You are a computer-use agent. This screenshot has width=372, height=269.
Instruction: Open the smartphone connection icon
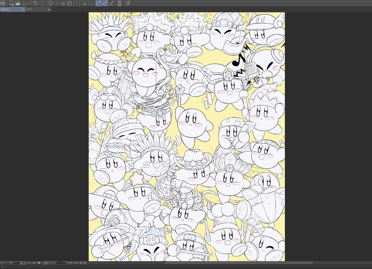120,3
